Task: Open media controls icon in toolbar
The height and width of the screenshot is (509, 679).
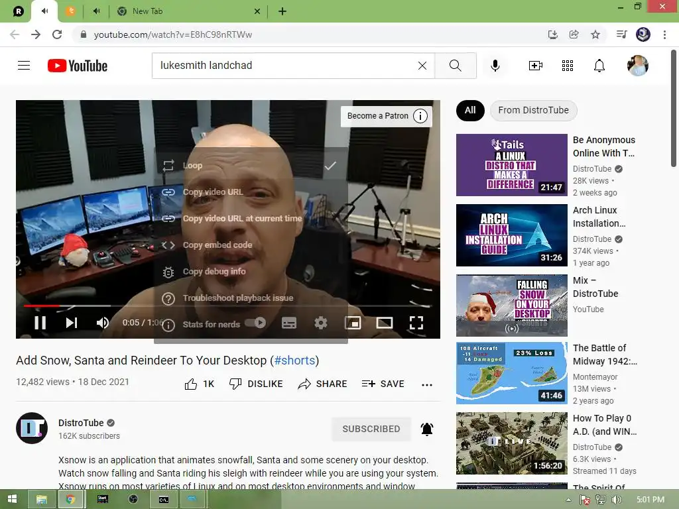Action: (621, 34)
